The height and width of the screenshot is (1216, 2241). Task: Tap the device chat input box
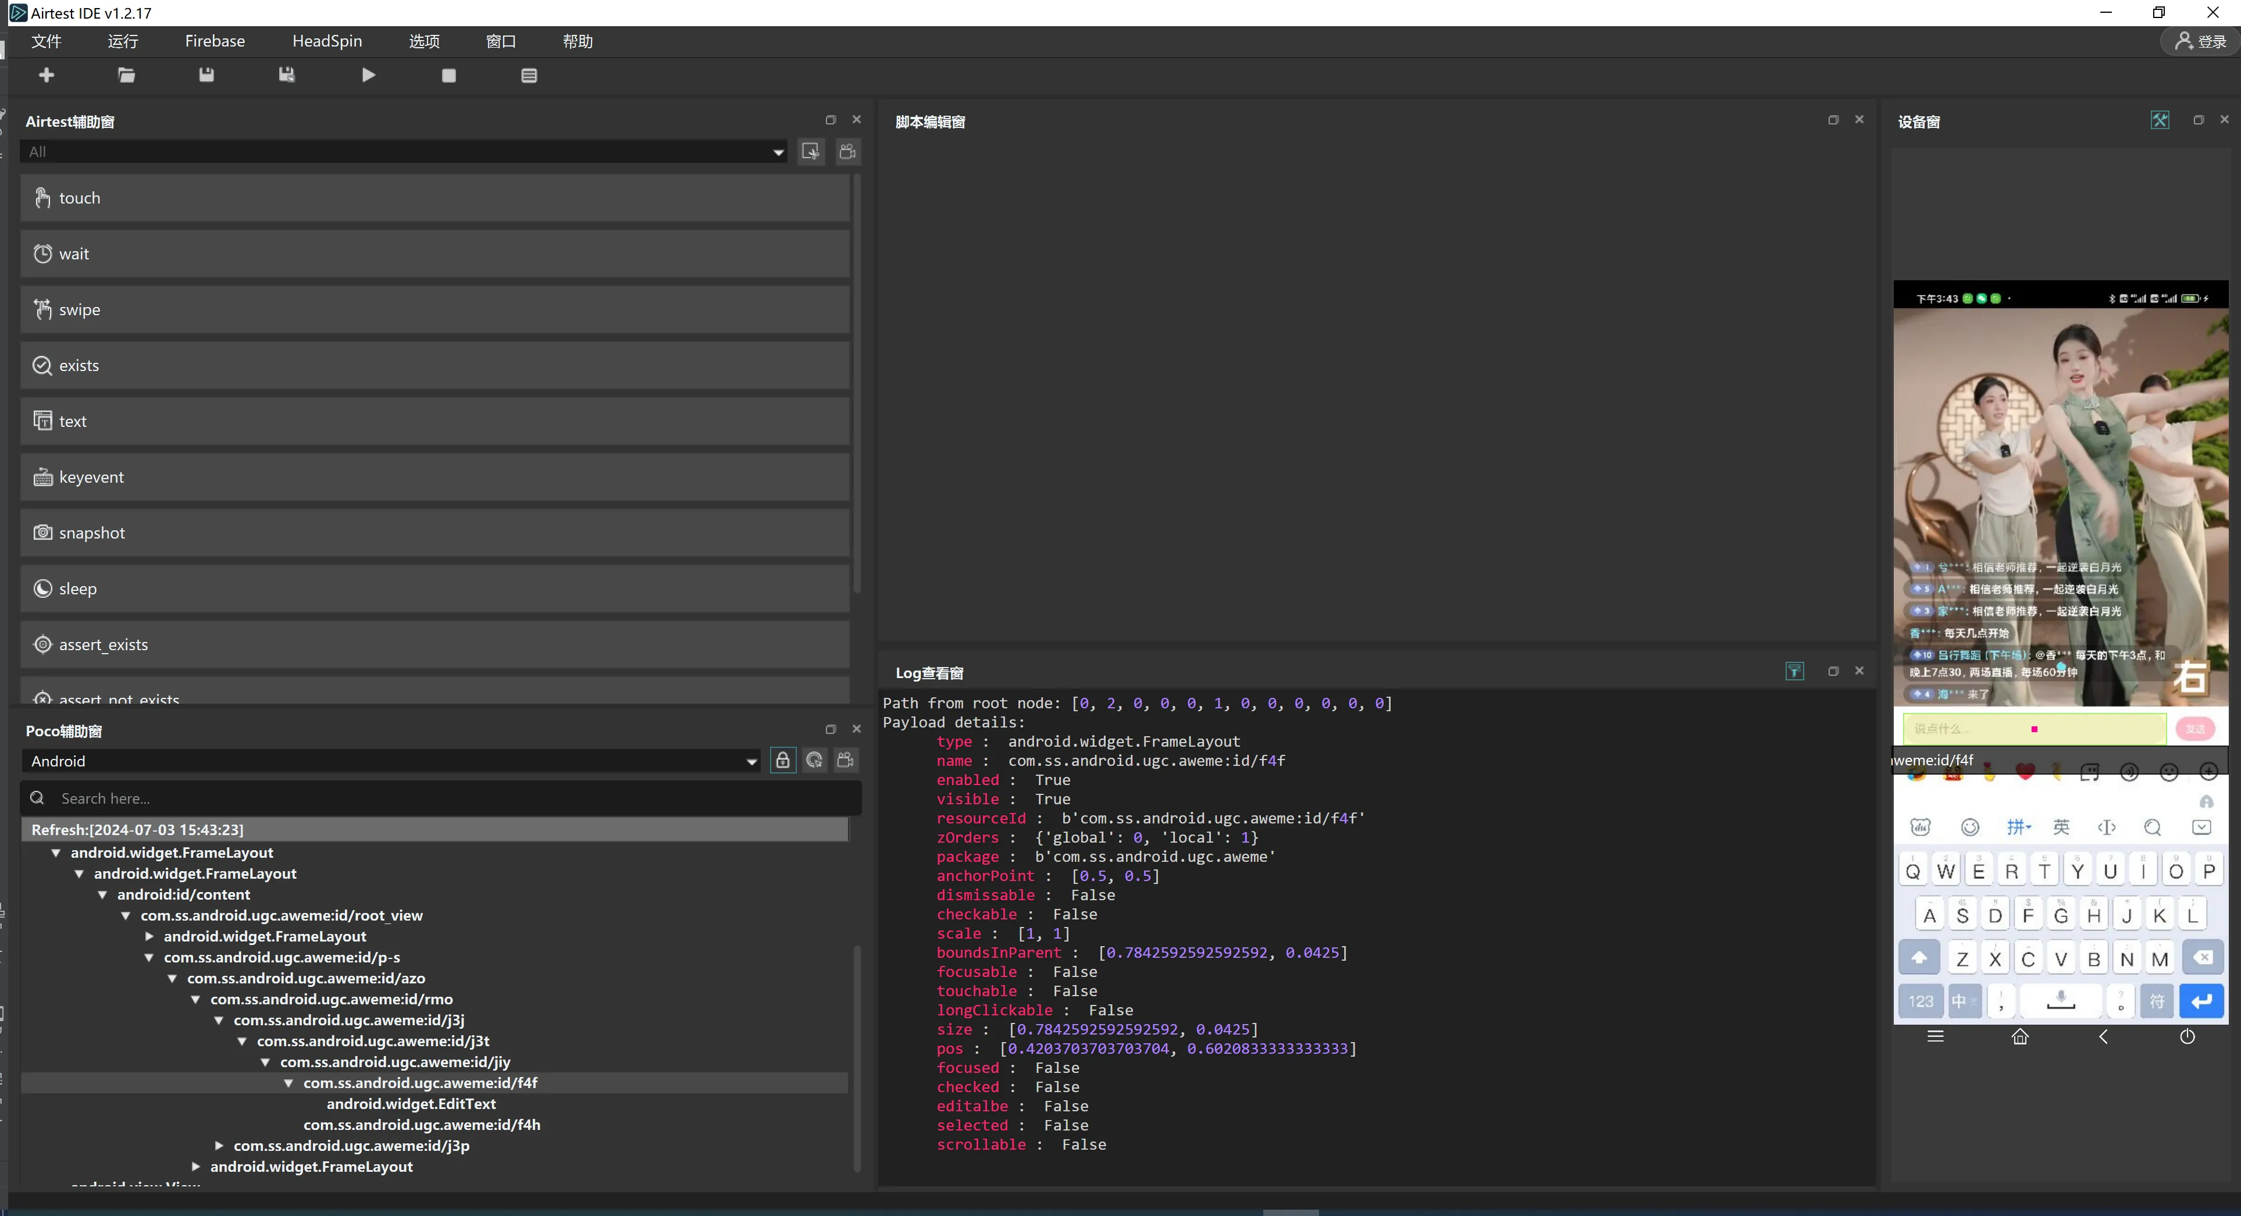pos(2035,729)
